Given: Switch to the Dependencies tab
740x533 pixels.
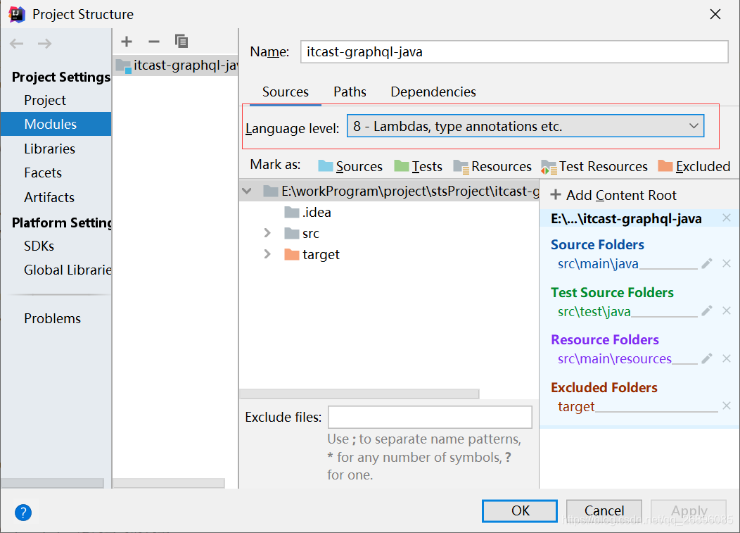Looking at the screenshot, I should [x=433, y=92].
